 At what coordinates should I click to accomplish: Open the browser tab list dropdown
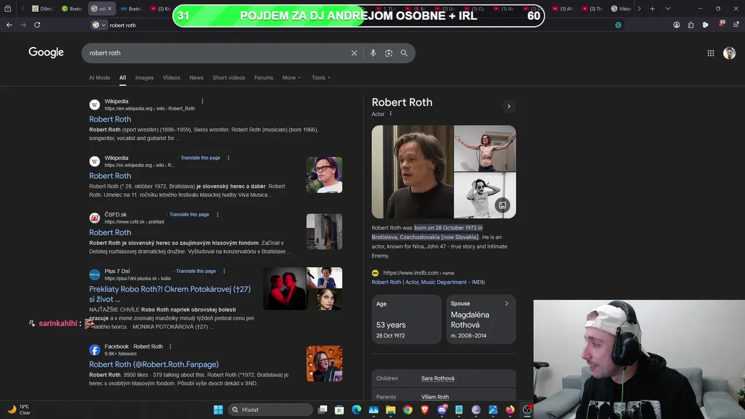click(x=668, y=9)
